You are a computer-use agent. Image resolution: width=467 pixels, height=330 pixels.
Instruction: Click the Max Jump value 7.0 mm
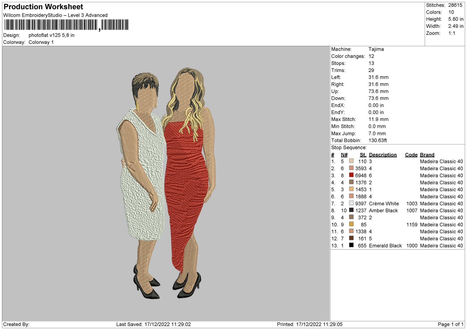point(377,133)
